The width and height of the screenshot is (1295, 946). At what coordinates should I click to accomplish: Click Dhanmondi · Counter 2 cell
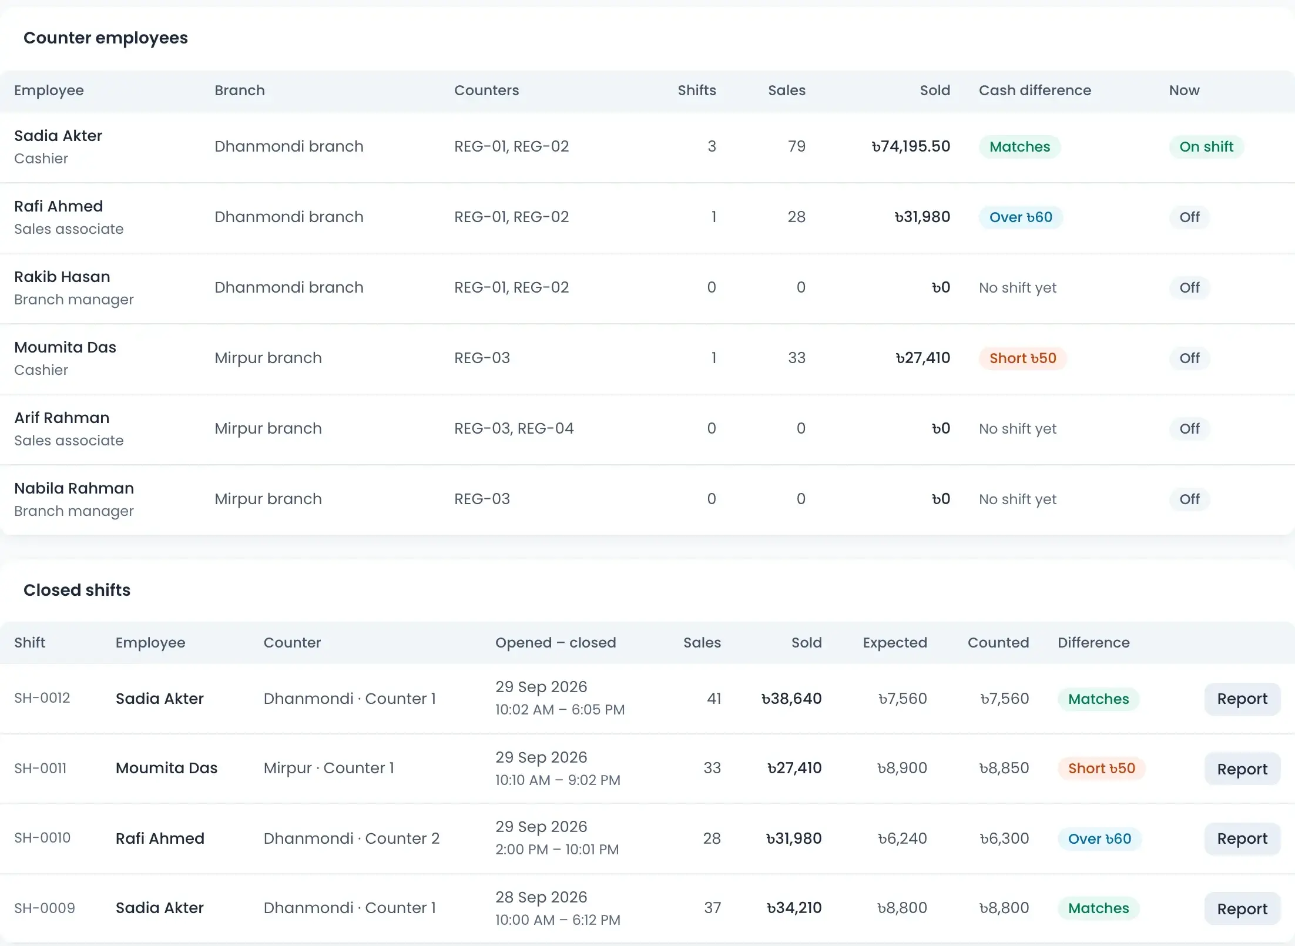(x=351, y=838)
